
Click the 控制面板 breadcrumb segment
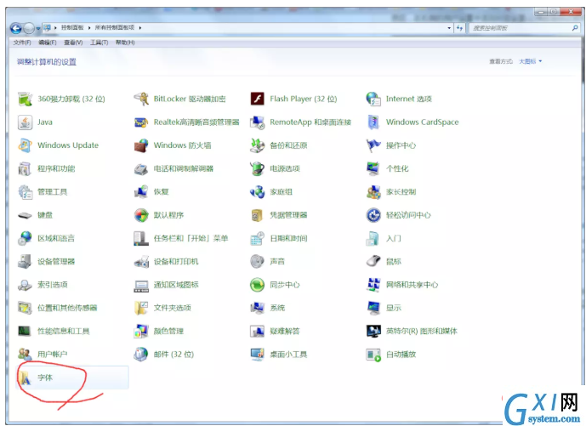coord(72,28)
